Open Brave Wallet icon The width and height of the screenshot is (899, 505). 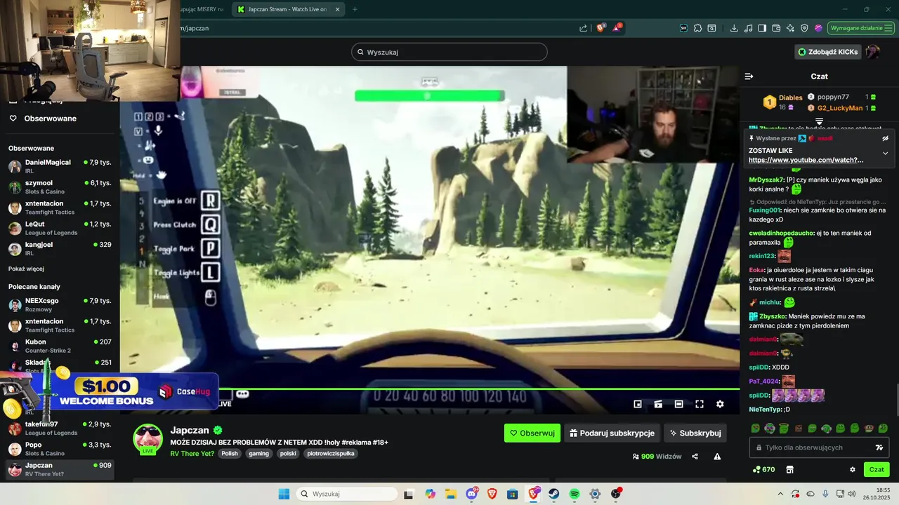(x=776, y=28)
